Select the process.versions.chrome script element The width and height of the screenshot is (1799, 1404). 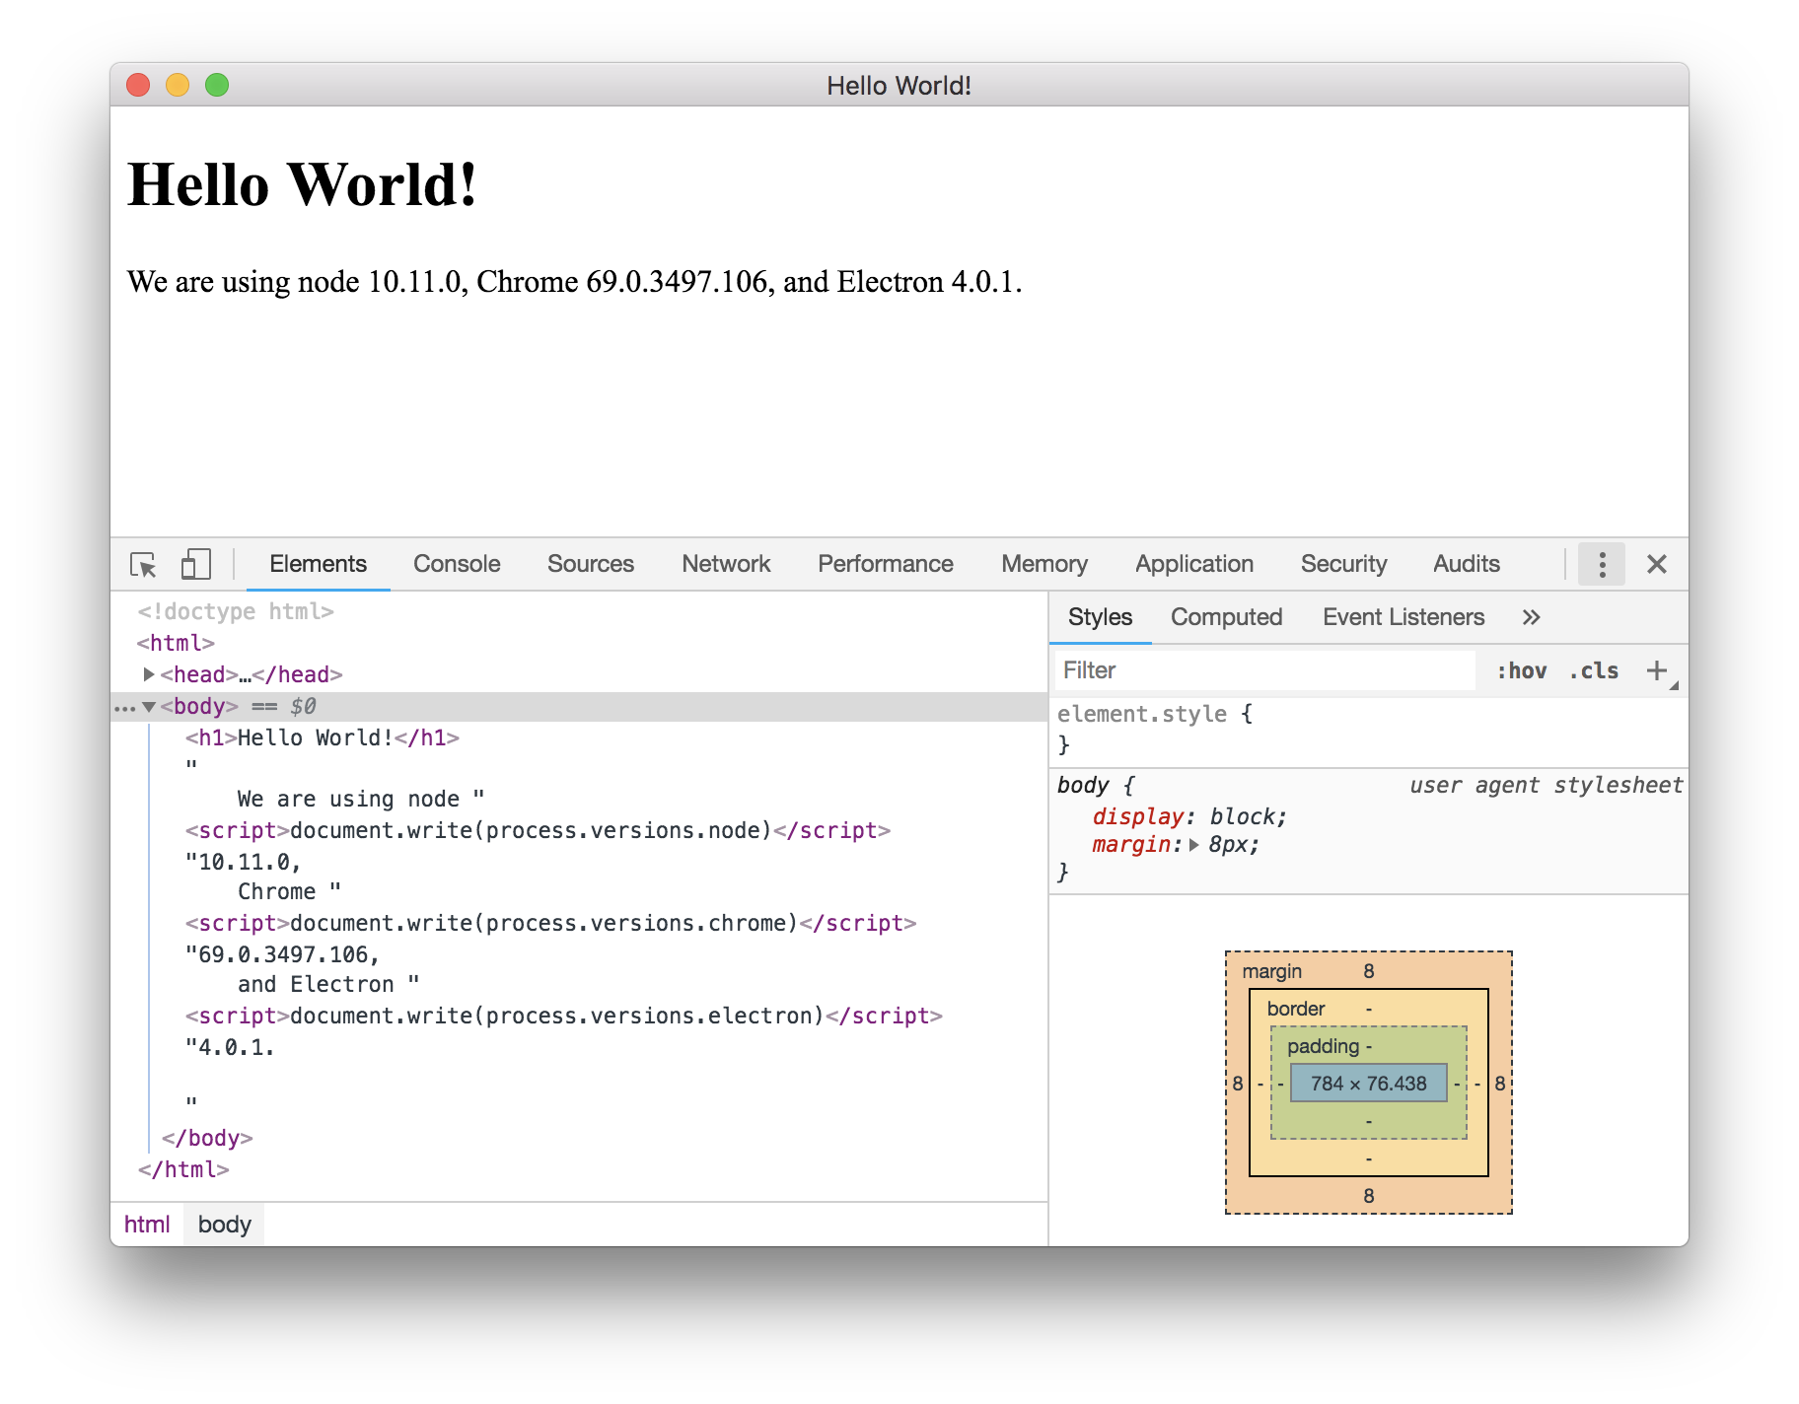tap(550, 923)
